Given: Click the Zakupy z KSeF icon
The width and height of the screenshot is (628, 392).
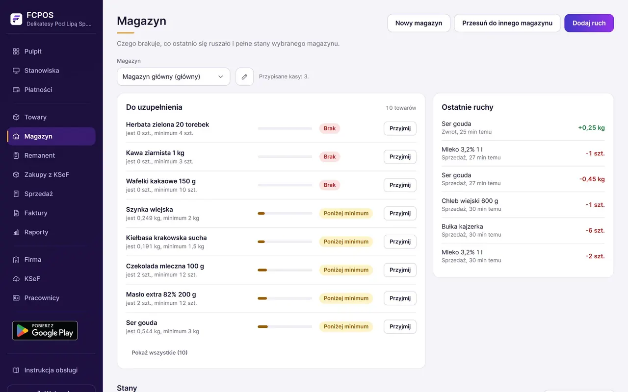Looking at the screenshot, I should pyautogui.click(x=16, y=174).
